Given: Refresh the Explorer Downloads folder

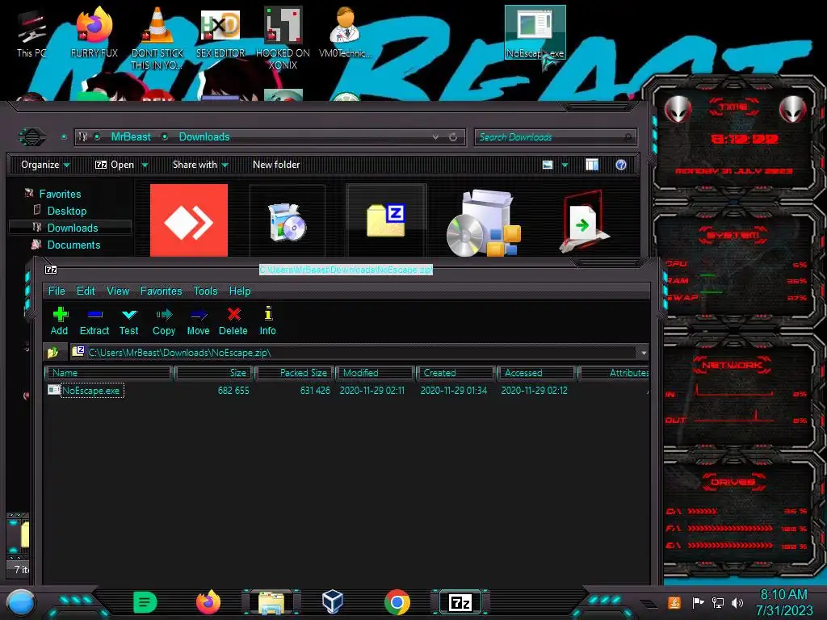Looking at the screenshot, I should tap(453, 137).
